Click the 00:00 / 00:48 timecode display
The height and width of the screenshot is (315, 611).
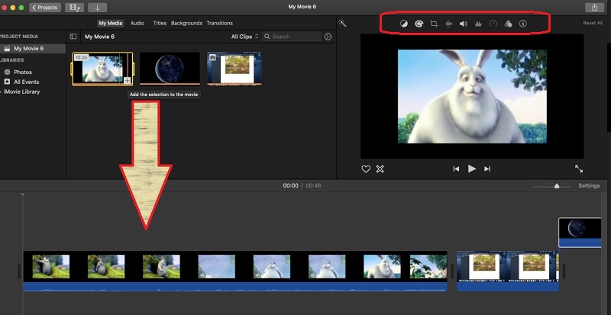[x=302, y=186]
